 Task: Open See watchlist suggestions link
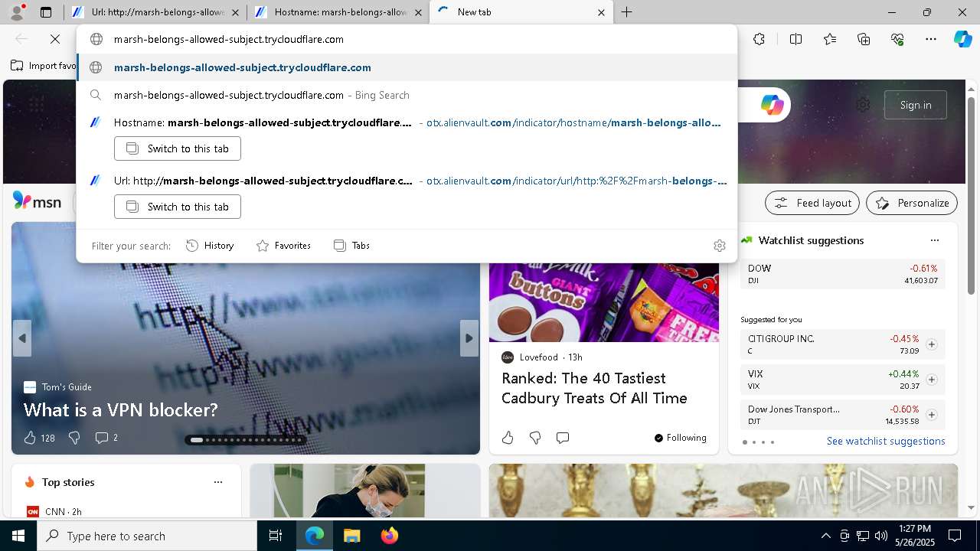886,441
